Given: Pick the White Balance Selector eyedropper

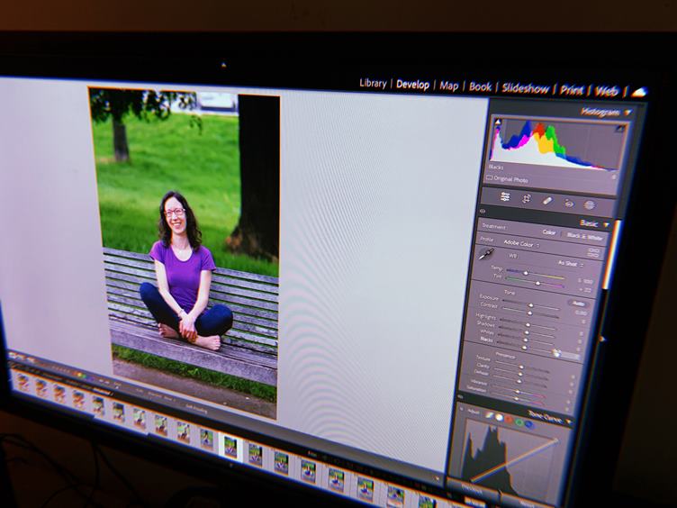Looking at the screenshot, I should click(487, 253).
